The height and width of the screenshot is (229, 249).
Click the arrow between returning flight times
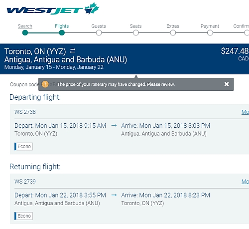pos(114,195)
